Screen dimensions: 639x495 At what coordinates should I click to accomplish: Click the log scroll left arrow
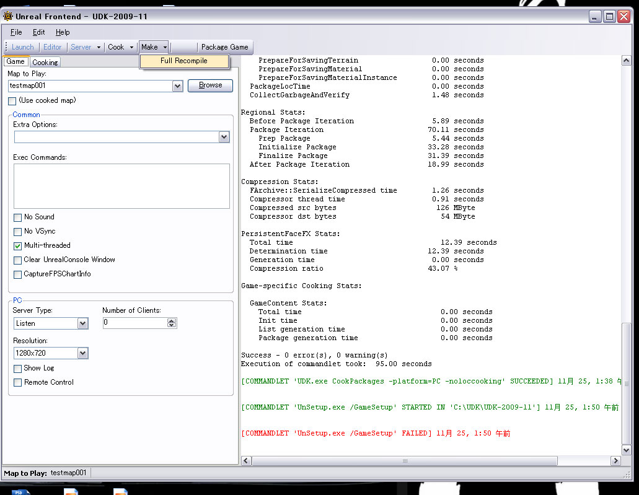(246, 461)
